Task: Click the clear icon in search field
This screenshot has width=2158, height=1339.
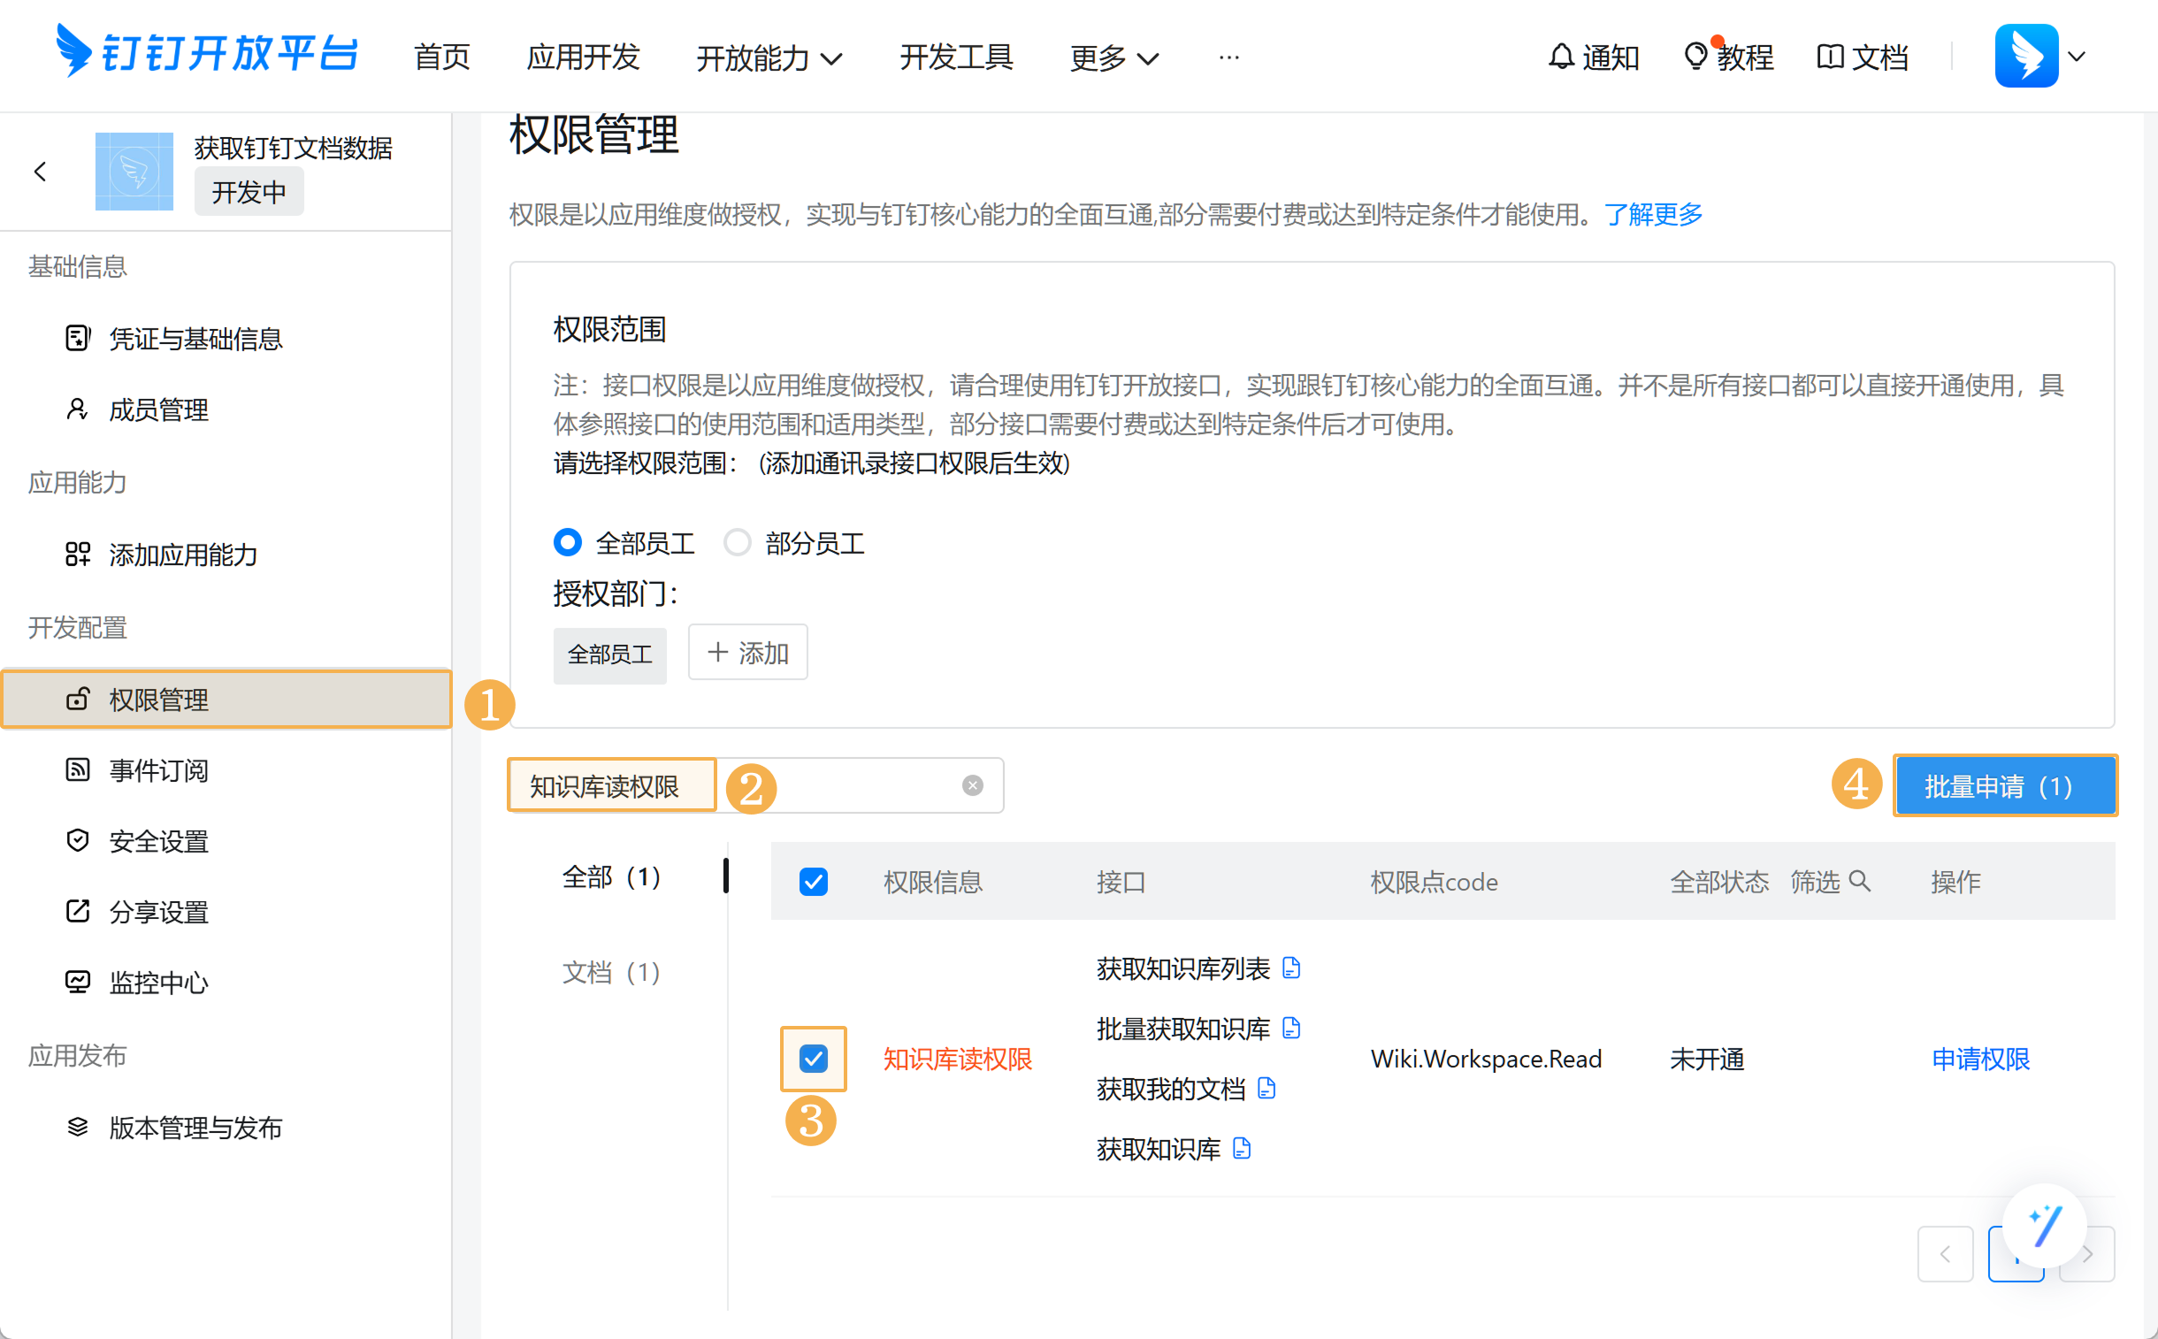Action: click(972, 785)
